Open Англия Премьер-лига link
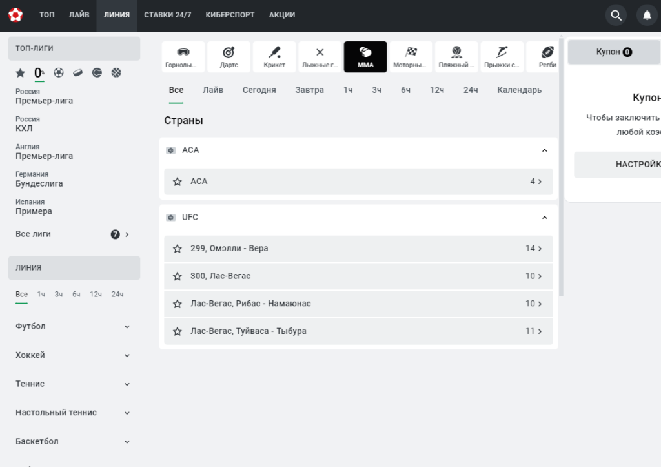The height and width of the screenshot is (467, 661). (45, 152)
